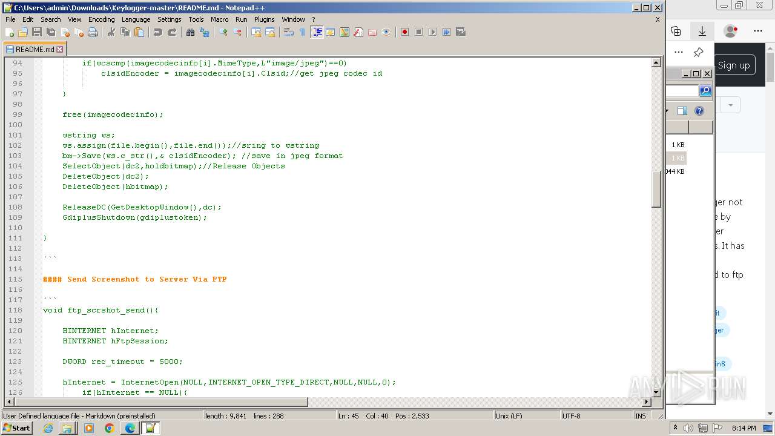Click the Paste clipboard icon
The height and width of the screenshot is (436, 775).
[x=139, y=32]
